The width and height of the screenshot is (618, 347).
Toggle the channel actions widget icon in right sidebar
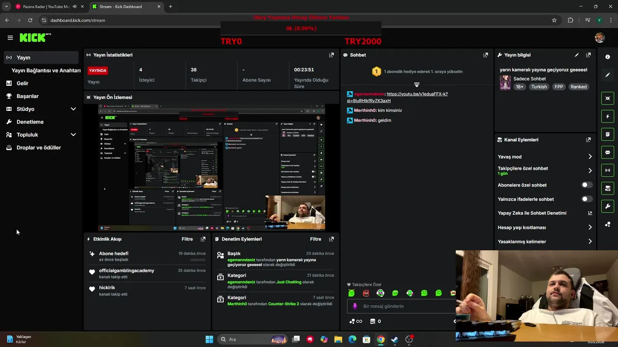point(607,188)
